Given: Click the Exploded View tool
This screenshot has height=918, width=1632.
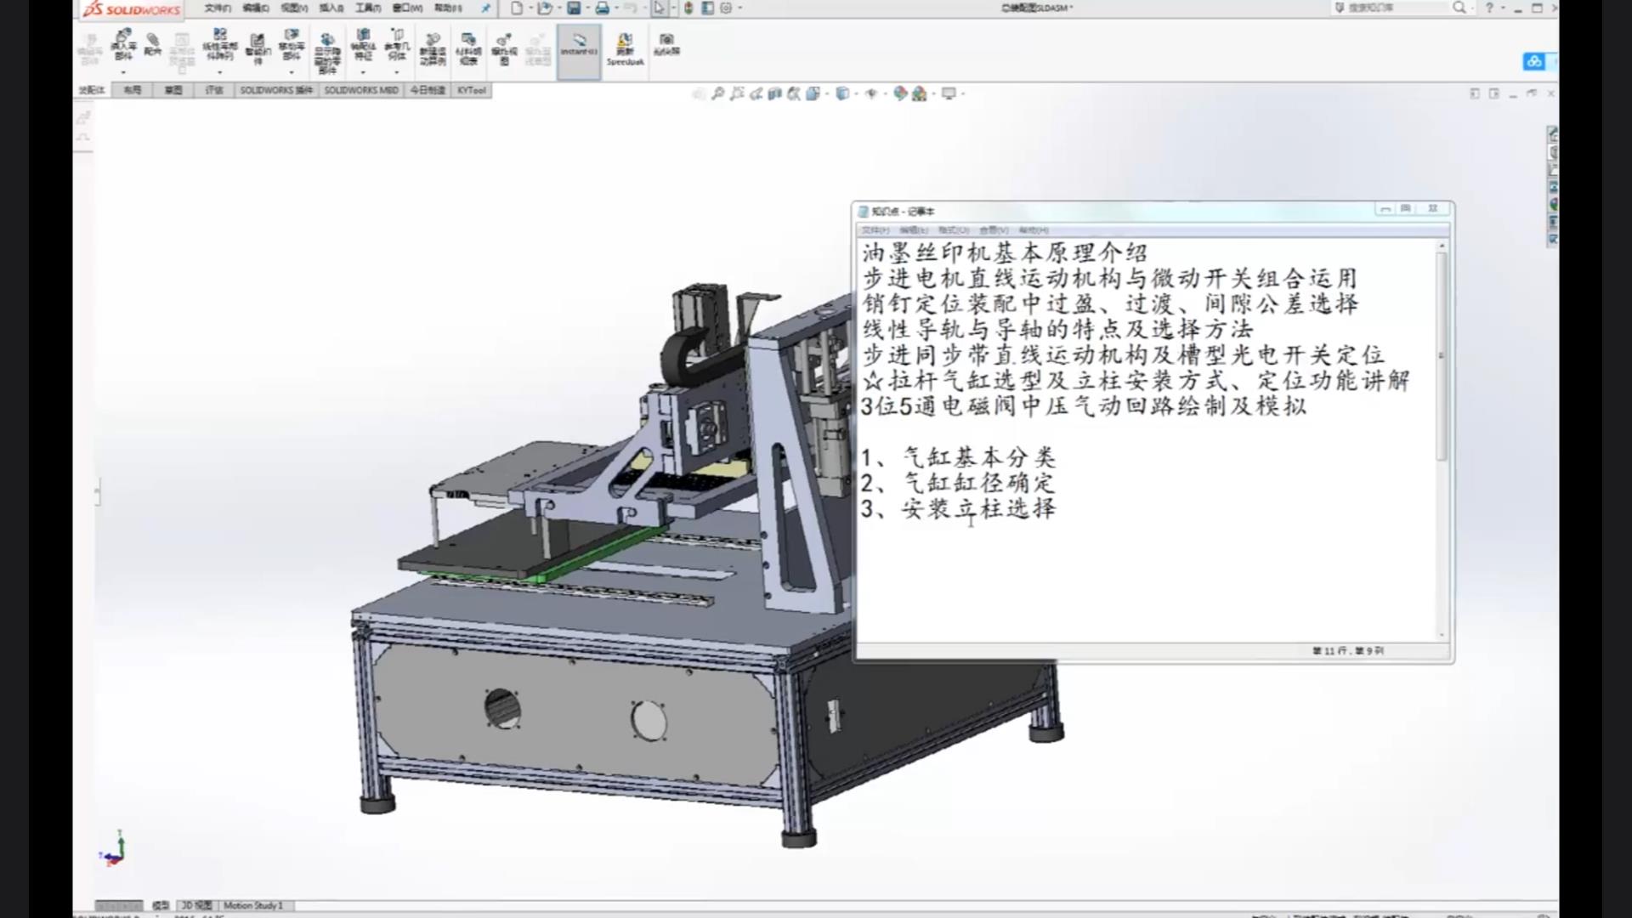Looking at the screenshot, I should point(504,48).
